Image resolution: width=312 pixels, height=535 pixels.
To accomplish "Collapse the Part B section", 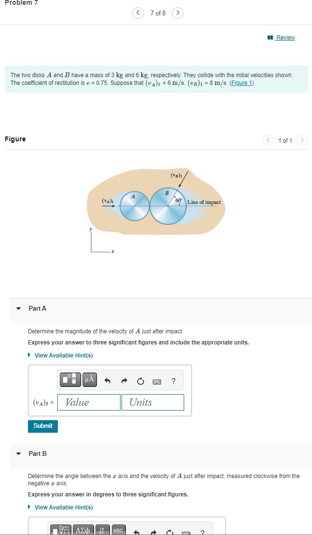I will [18, 453].
